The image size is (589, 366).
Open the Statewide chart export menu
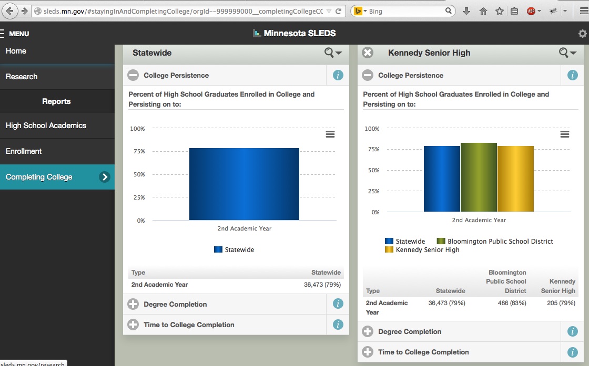[330, 134]
